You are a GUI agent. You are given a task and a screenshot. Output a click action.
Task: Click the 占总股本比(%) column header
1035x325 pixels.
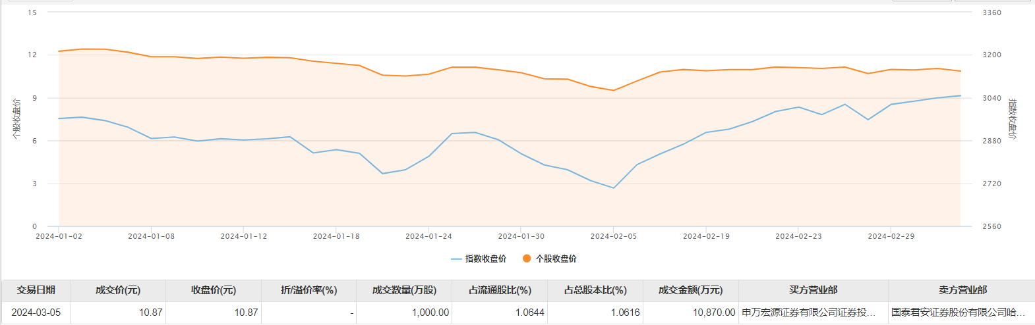595,290
